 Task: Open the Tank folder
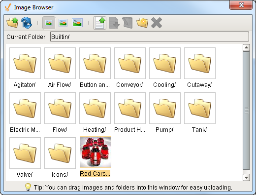tap(200, 108)
